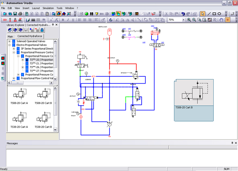
Task: Switch to the Main tab
Action: 11,36
